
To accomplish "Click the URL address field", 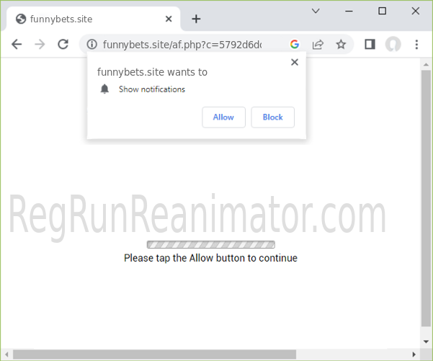I will (187, 45).
